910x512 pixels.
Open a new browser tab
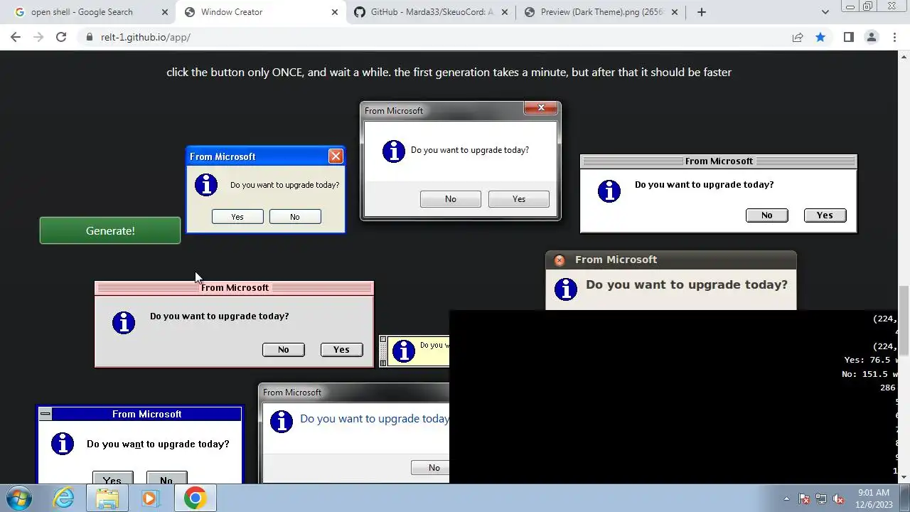[702, 12]
